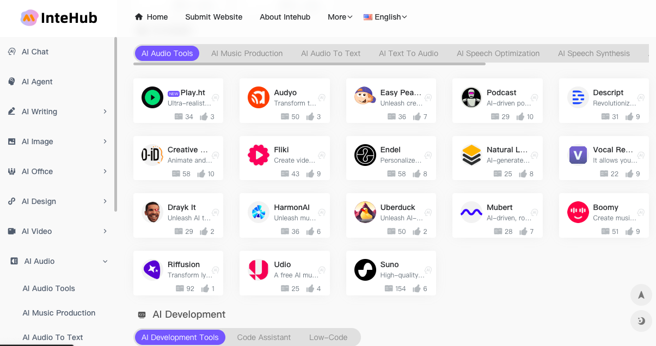The image size is (656, 346).
Task: Switch to AI Audio To Text tab
Action: (x=331, y=53)
